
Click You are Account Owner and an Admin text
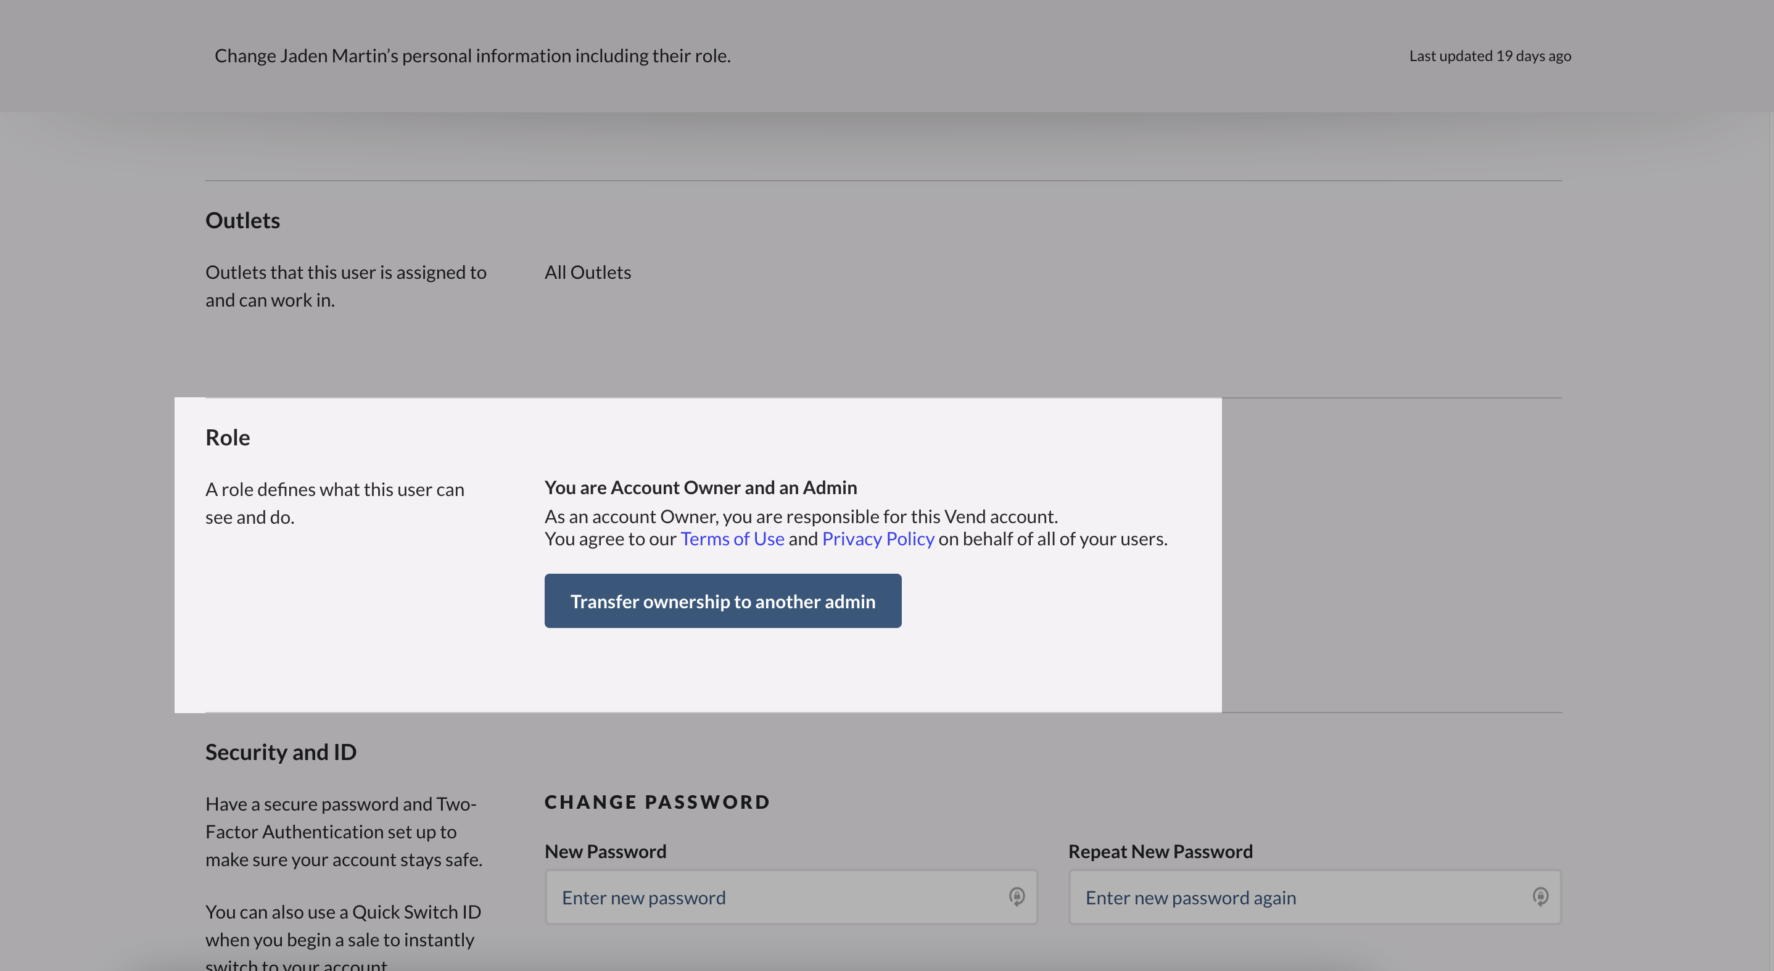click(700, 487)
